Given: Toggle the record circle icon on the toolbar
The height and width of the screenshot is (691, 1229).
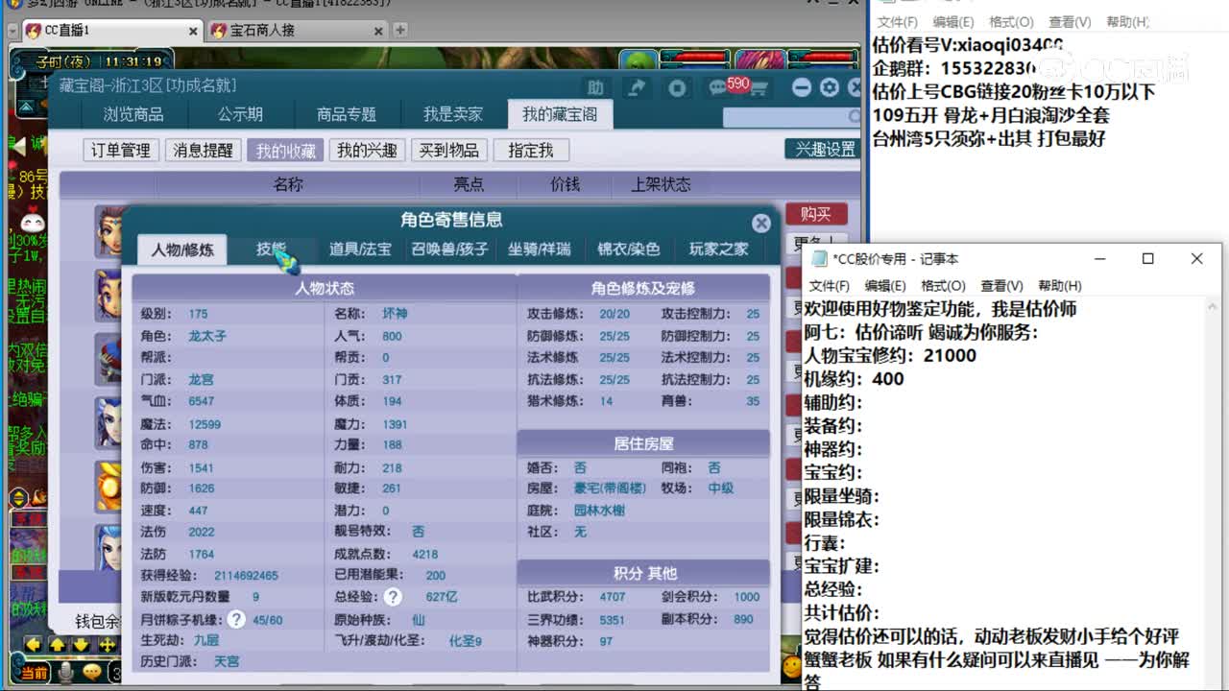Looking at the screenshot, I should pyautogui.click(x=677, y=86).
